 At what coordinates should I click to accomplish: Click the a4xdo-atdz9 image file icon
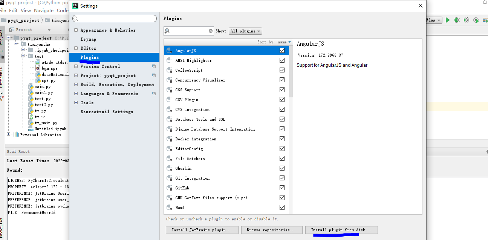pos(38,62)
